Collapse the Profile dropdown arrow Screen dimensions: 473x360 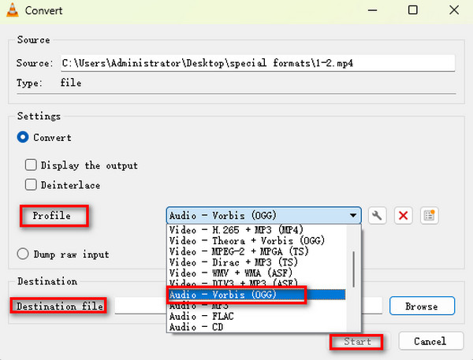[x=352, y=216]
